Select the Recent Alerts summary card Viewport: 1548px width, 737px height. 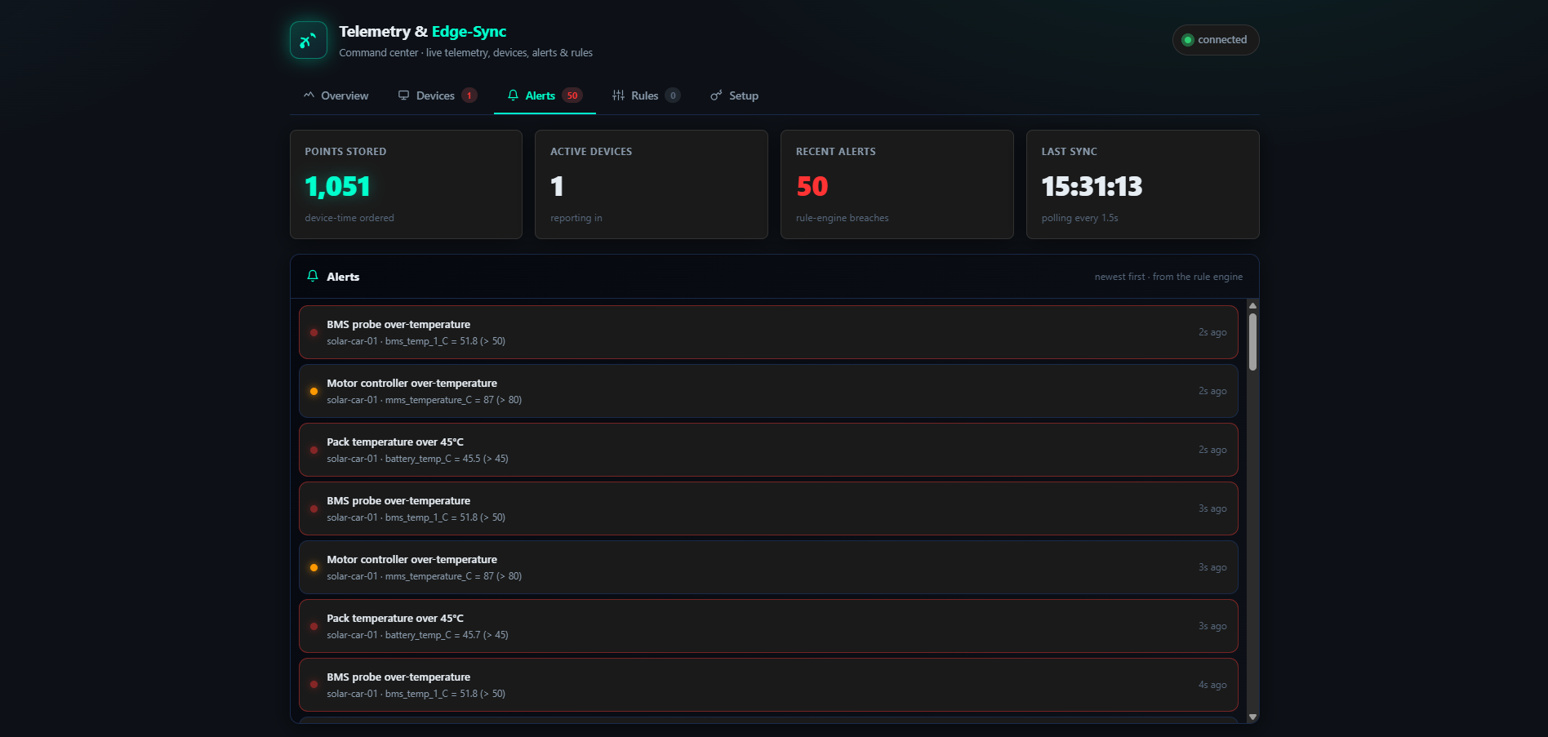(897, 184)
